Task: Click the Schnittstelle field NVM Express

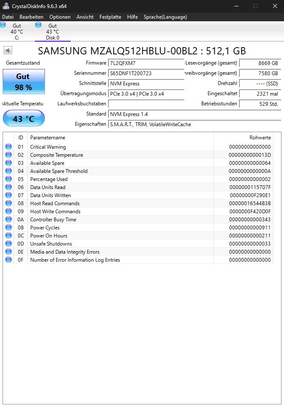Action: pos(146,84)
